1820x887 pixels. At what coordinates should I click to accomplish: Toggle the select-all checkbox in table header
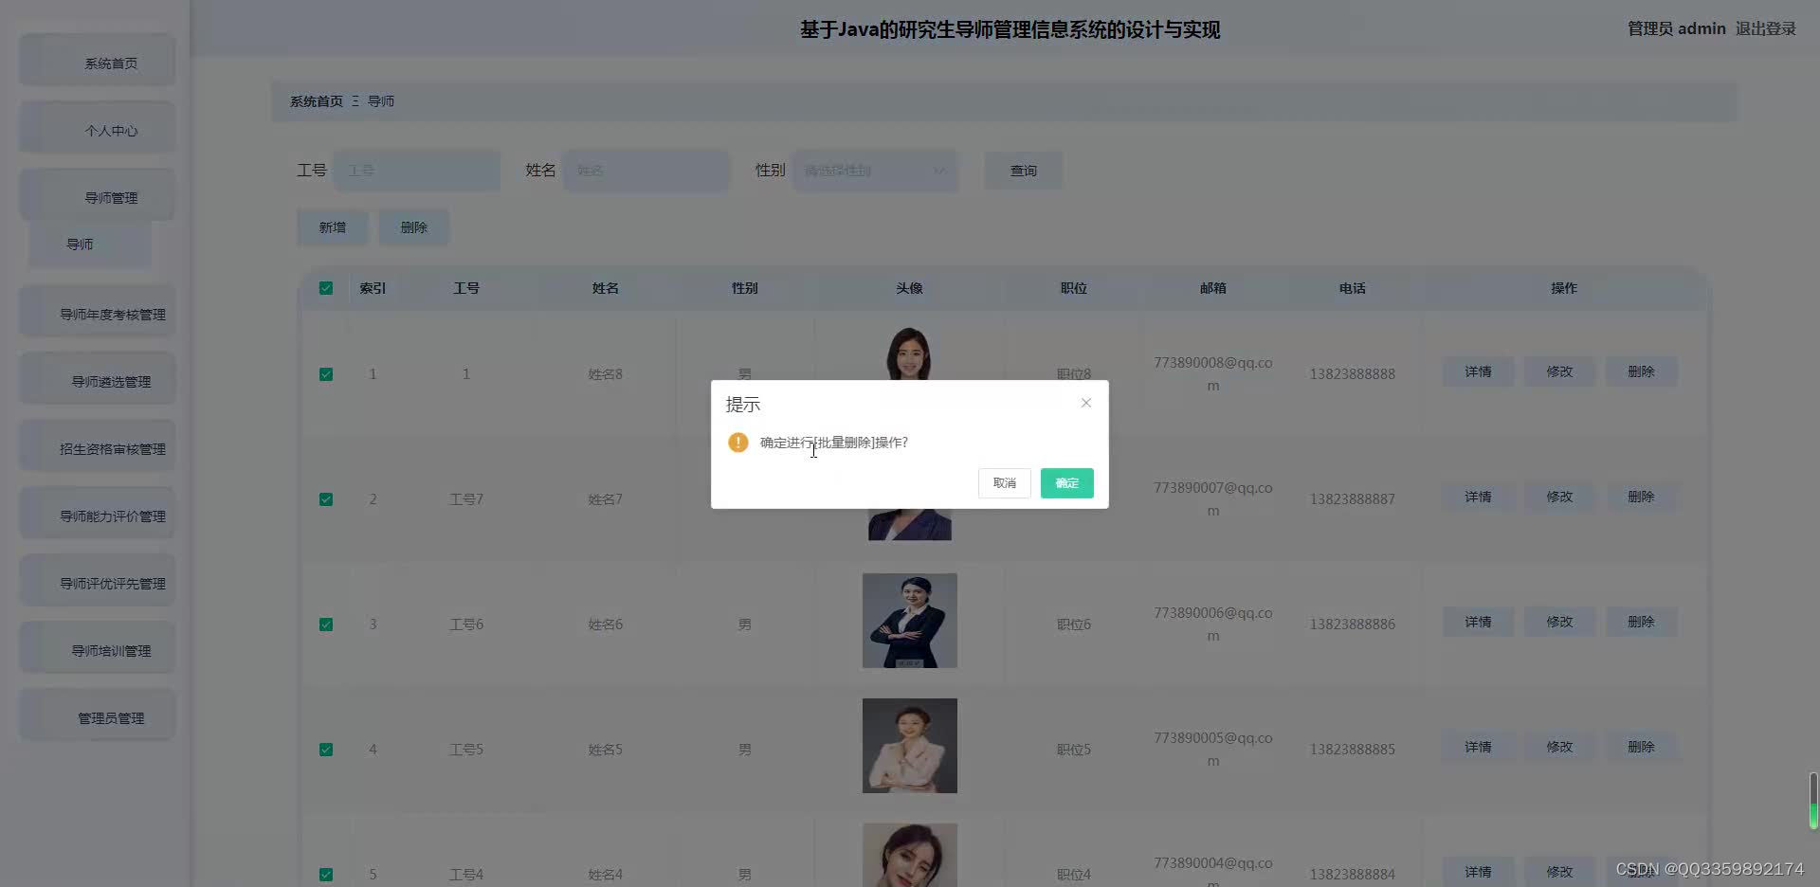tap(326, 288)
